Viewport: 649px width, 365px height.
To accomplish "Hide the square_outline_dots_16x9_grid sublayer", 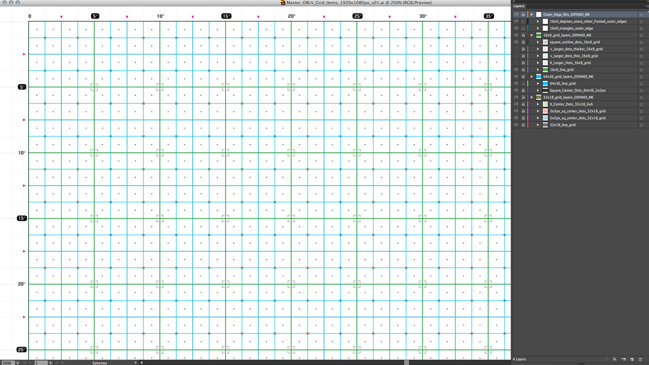I will point(516,42).
